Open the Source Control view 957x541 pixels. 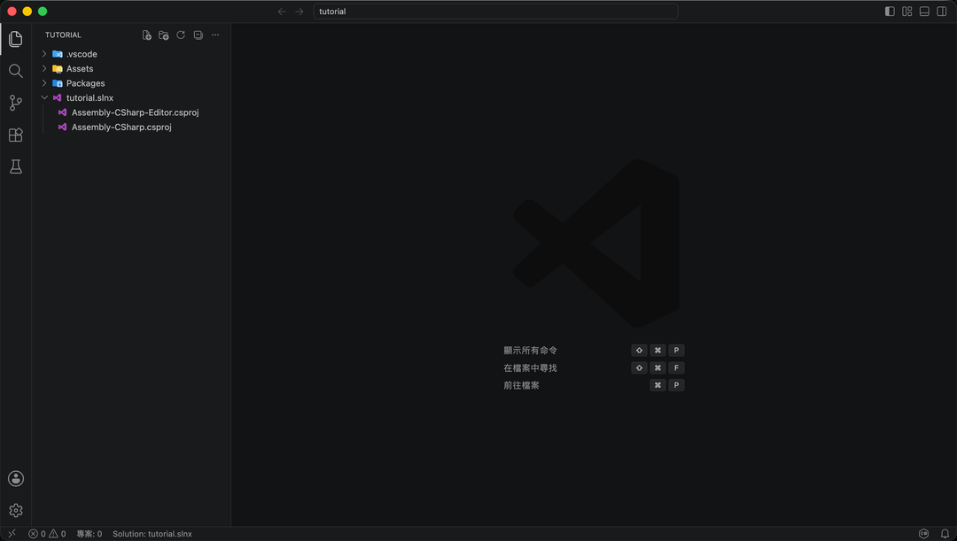16,103
